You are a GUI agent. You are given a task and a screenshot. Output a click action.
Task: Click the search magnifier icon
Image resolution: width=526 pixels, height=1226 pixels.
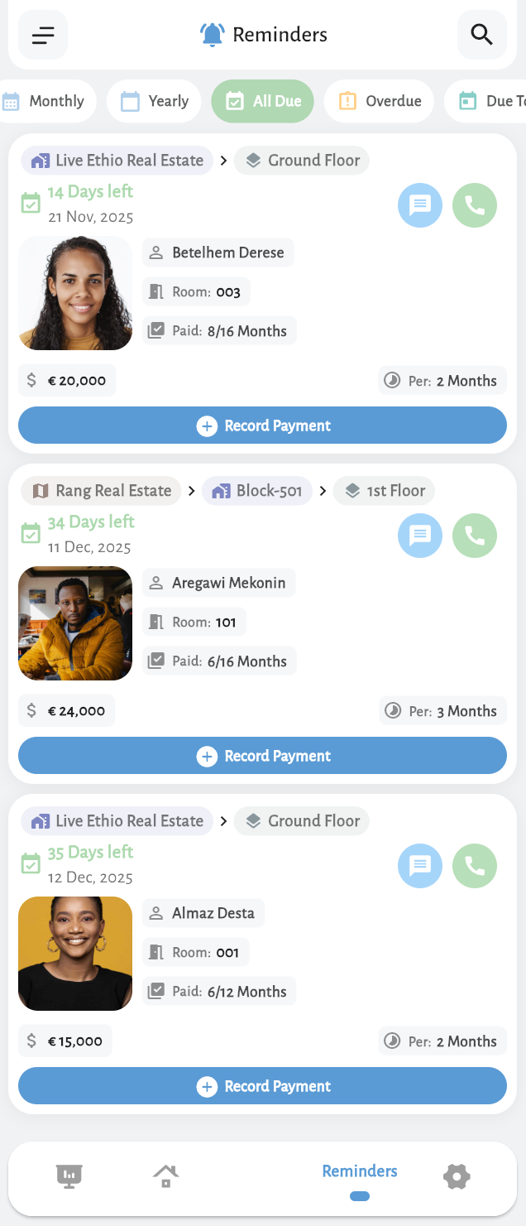pos(481,35)
